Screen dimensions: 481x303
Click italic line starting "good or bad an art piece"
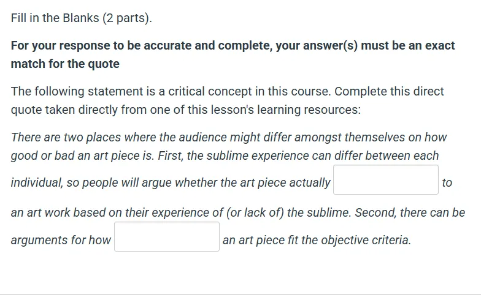tap(225, 155)
